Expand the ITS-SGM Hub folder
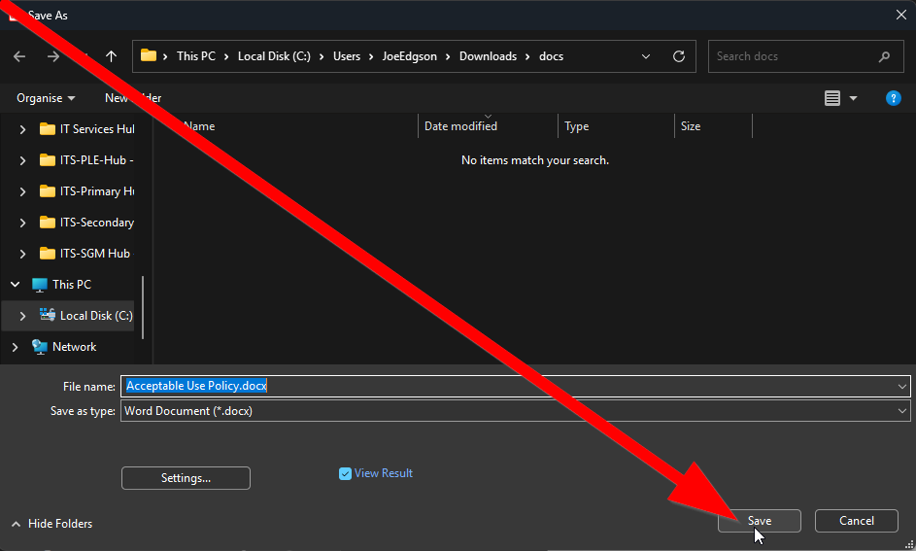This screenshot has height=551, width=916. pyautogui.click(x=22, y=254)
